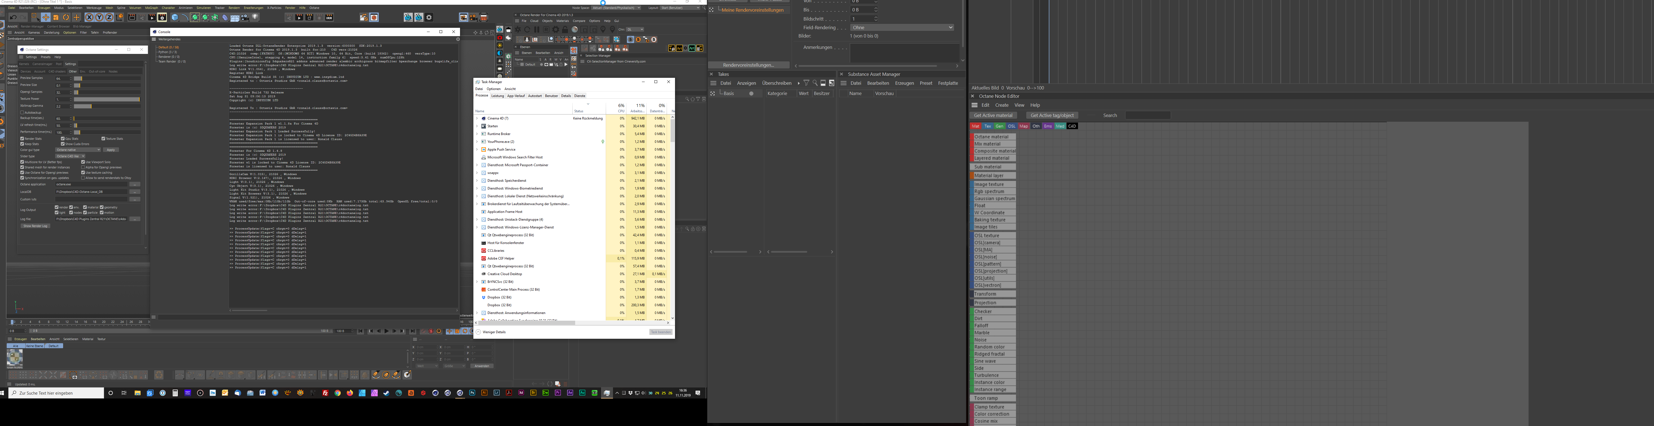Click the Takes panel filter funnel icon

point(807,83)
